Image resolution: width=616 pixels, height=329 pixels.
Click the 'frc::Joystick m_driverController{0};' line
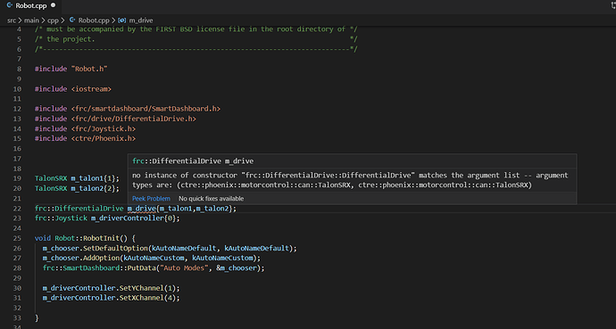[x=107, y=218]
